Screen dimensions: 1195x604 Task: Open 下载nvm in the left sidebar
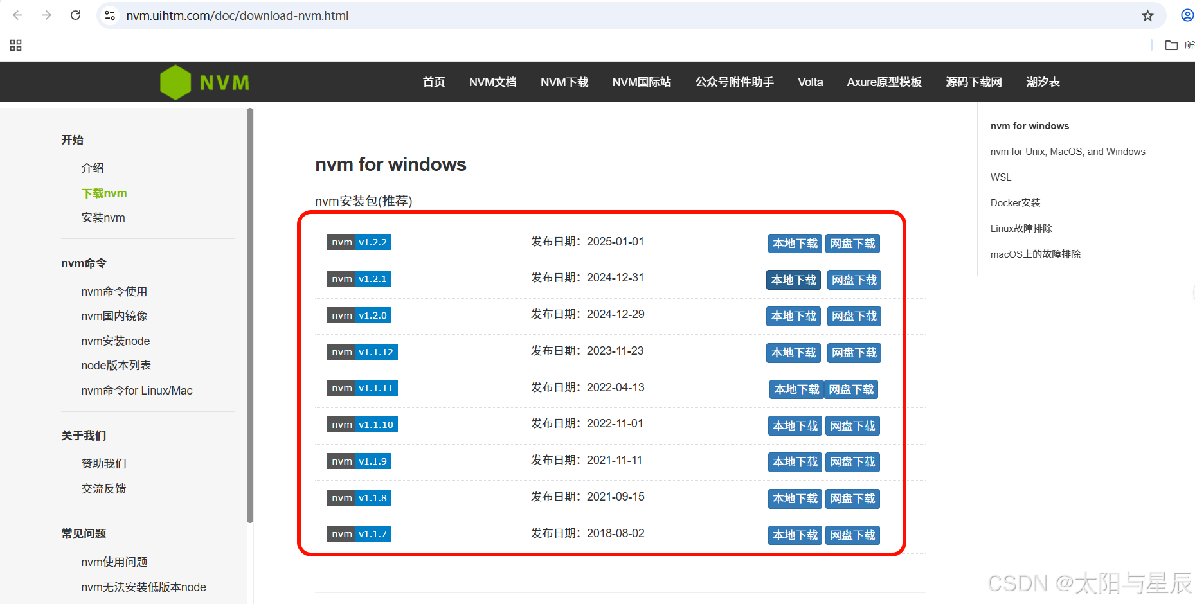(104, 193)
